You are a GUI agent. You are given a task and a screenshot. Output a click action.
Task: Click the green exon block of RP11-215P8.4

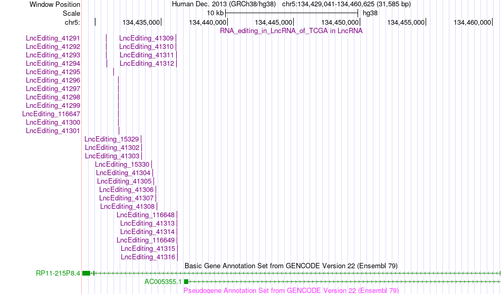(x=86, y=273)
